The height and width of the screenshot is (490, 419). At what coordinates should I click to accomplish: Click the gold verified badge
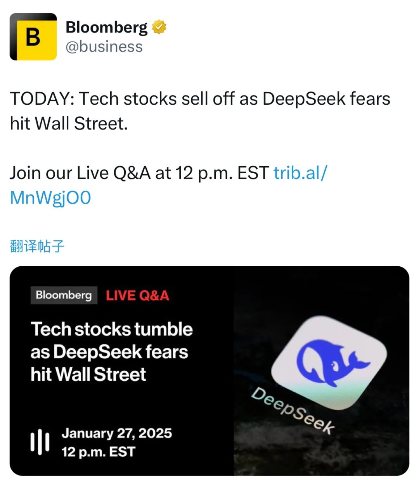[x=159, y=27]
